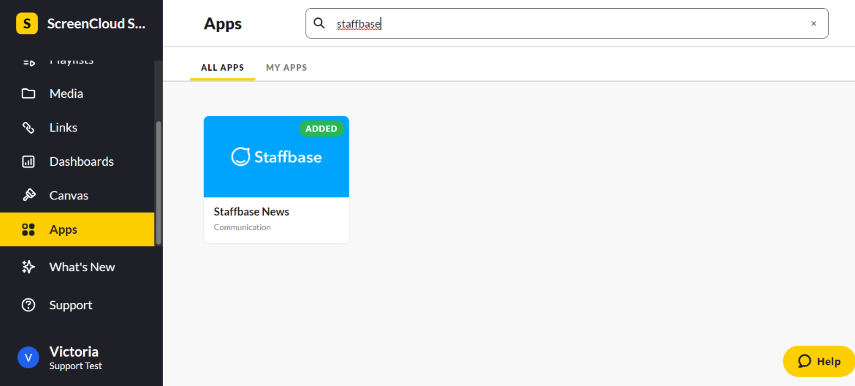Click the search field containing 'staffbase'
This screenshot has height=386, width=855.
tap(567, 23)
